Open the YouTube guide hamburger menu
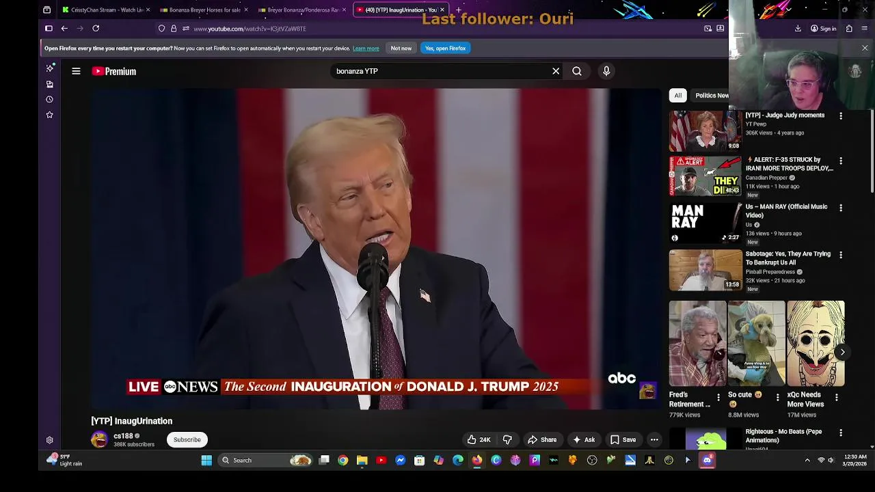The width and height of the screenshot is (875, 492). (76, 71)
